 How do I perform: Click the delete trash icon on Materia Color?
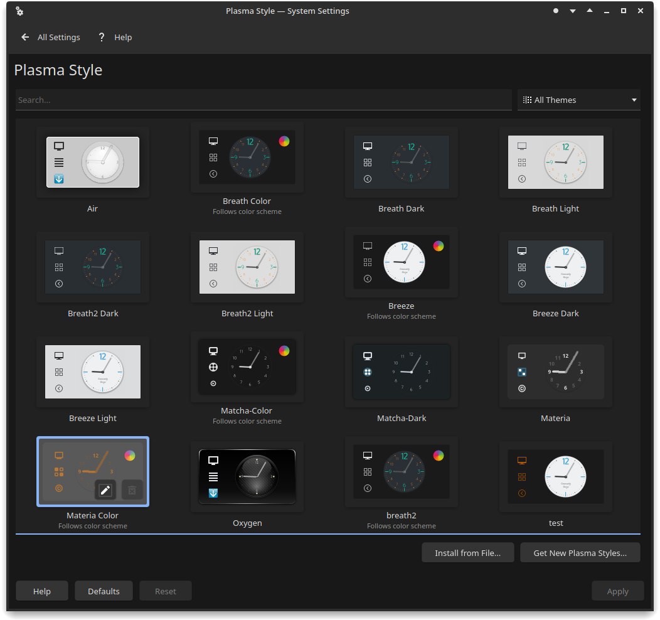click(x=132, y=490)
